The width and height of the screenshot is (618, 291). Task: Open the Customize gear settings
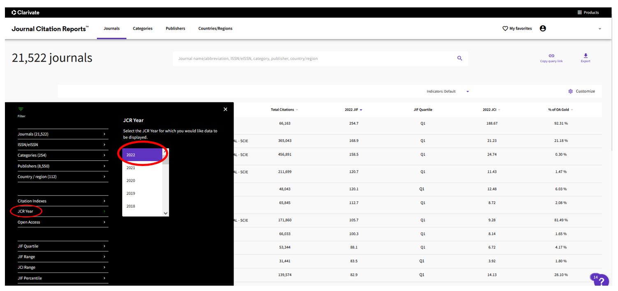pyautogui.click(x=570, y=91)
